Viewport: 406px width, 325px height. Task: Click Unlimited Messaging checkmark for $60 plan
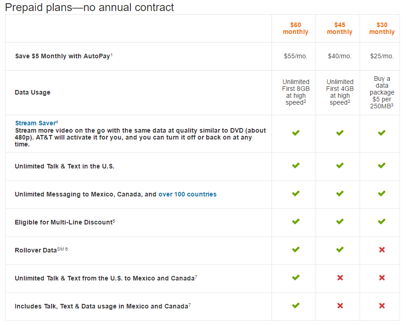coord(296,194)
